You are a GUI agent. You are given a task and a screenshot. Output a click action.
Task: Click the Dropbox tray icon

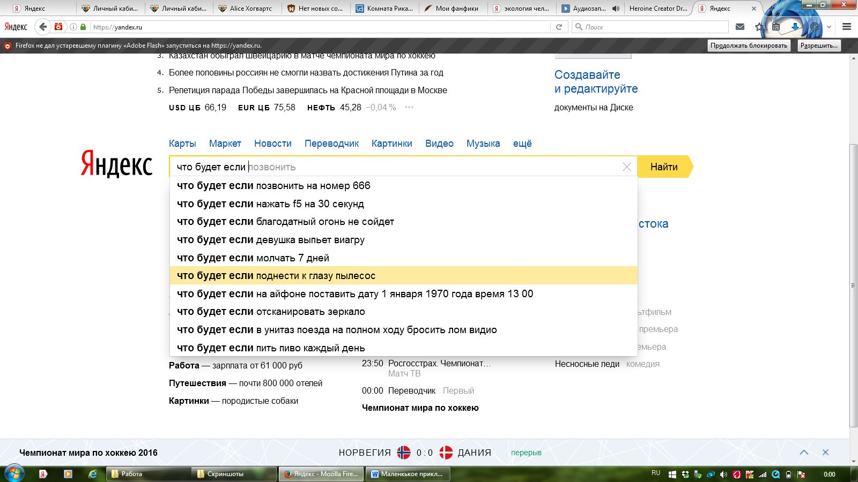[x=685, y=475]
